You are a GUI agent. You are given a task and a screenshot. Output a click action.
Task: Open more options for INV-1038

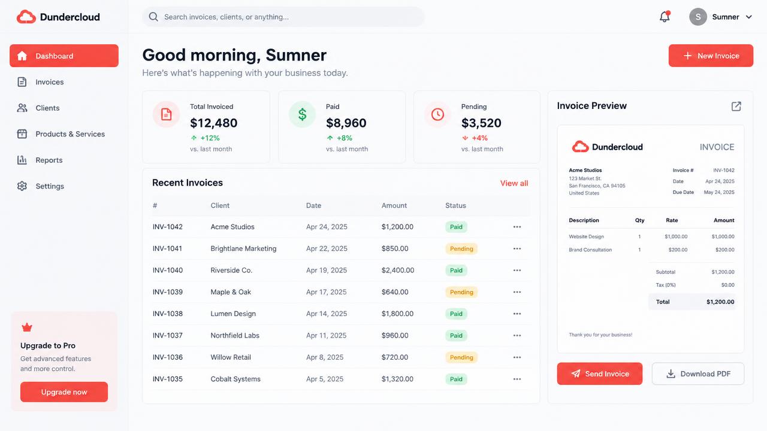pos(517,314)
